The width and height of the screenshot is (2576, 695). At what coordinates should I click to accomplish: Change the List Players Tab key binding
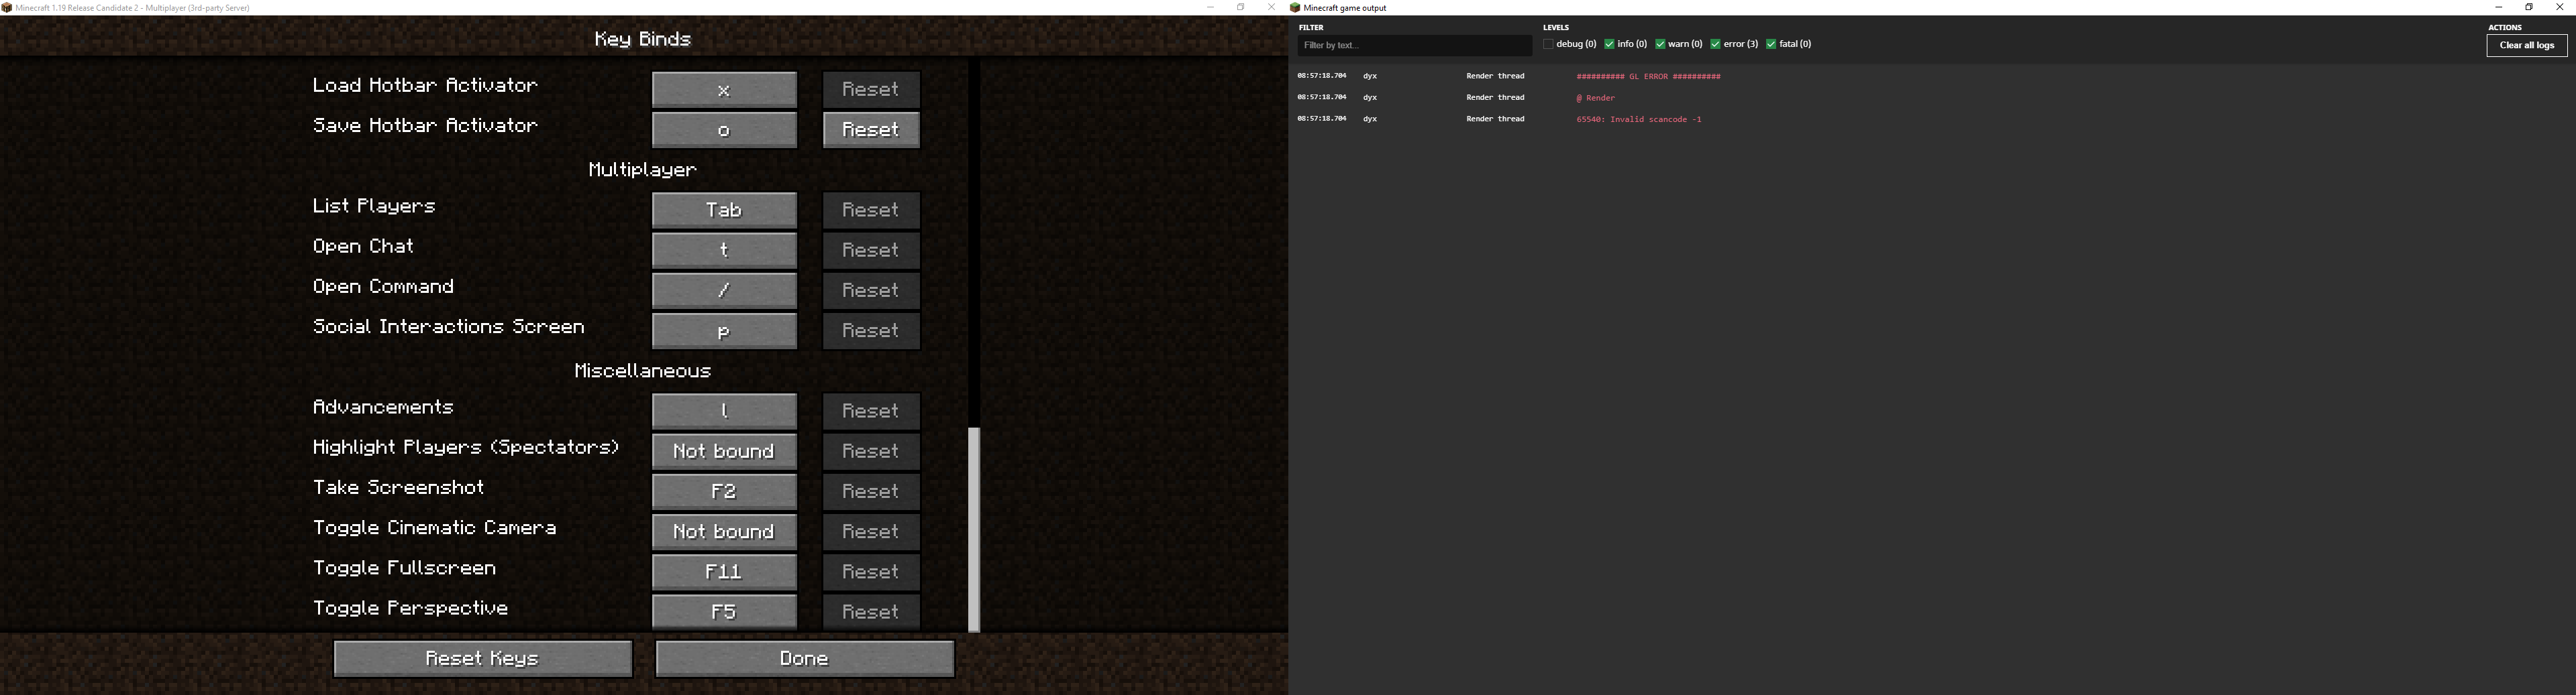point(724,210)
